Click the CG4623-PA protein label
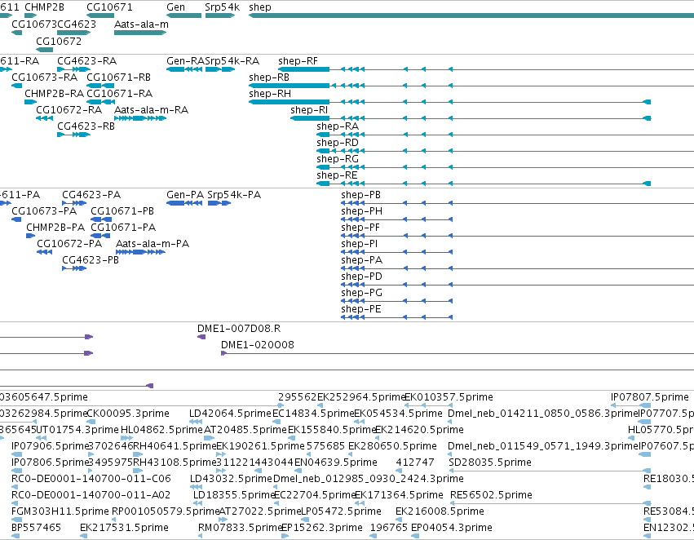Image resolution: width=694 pixels, height=540 pixels. click(x=91, y=195)
